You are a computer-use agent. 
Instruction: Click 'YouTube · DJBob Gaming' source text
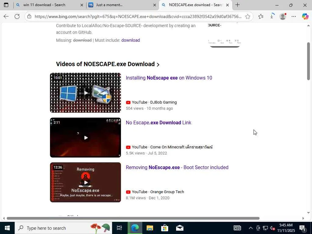point(154,102)
